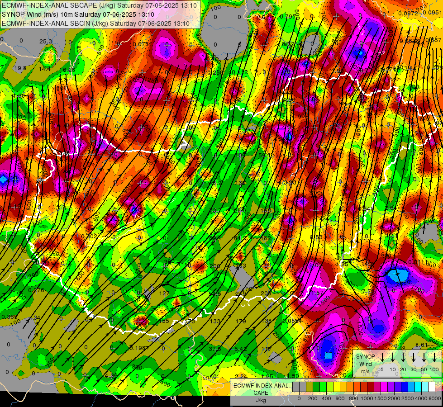Click the 1.57 value on the map
Screen dimensions: 443x407
point(317,293)
